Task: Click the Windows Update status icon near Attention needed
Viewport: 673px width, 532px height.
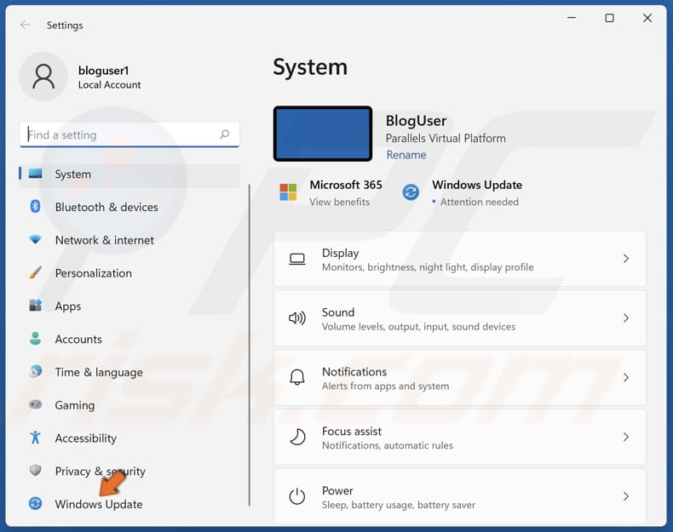Action: pyautogui.click(x=411, y=192)
